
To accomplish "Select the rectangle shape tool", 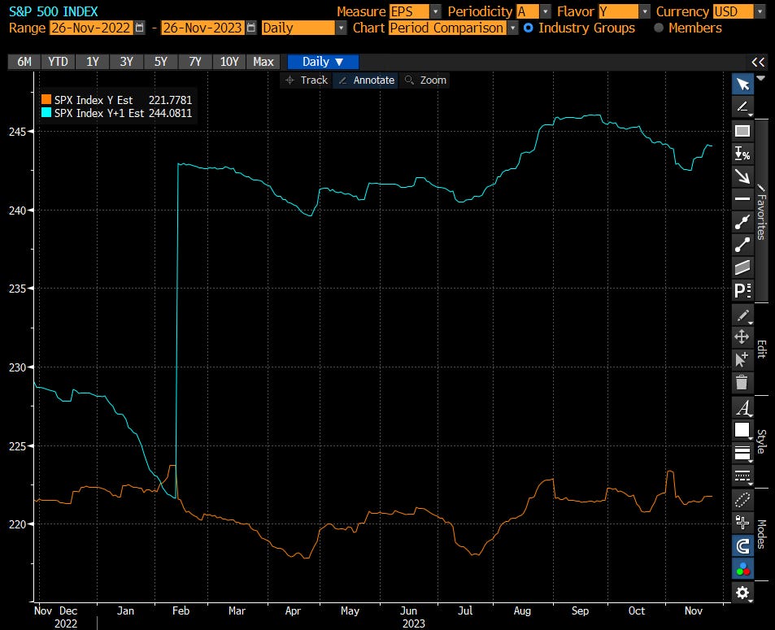I will click(742, 130).
